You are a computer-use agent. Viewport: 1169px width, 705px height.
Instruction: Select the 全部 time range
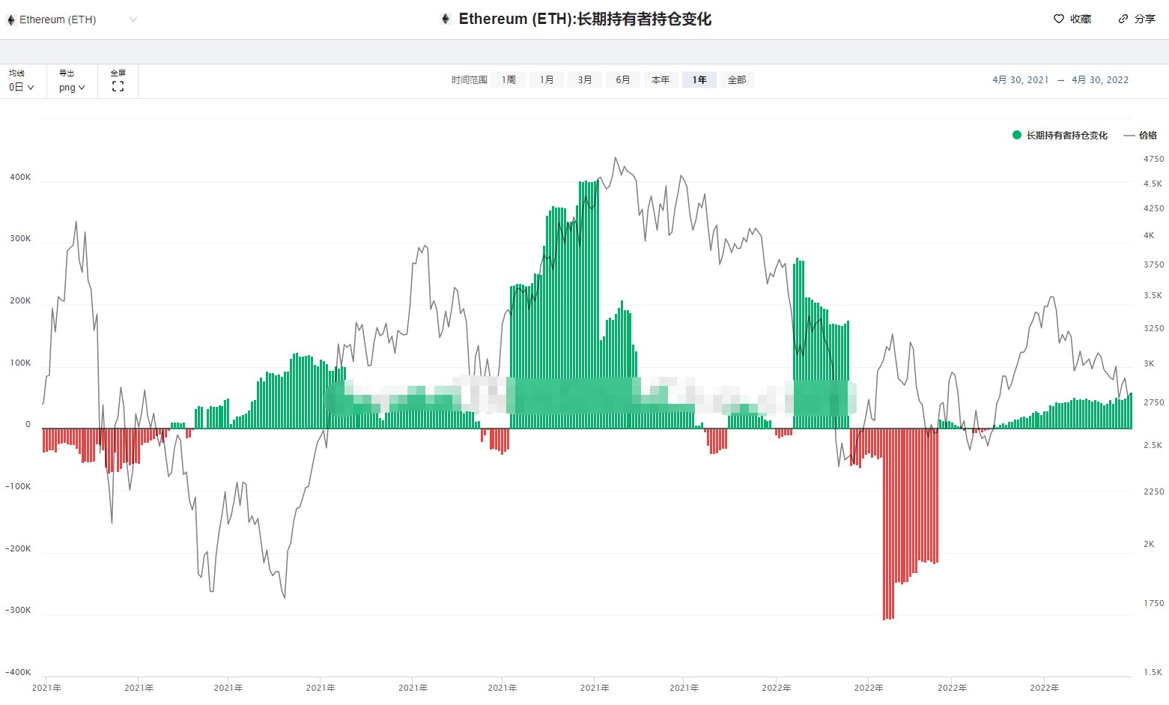737,79
